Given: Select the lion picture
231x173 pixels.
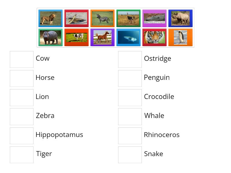Looking at the screenshot, I should (50, 18).
